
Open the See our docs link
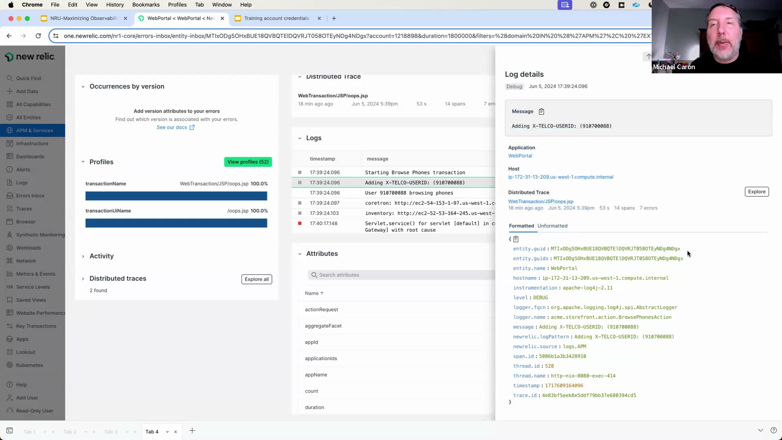[x=176, y=127]
